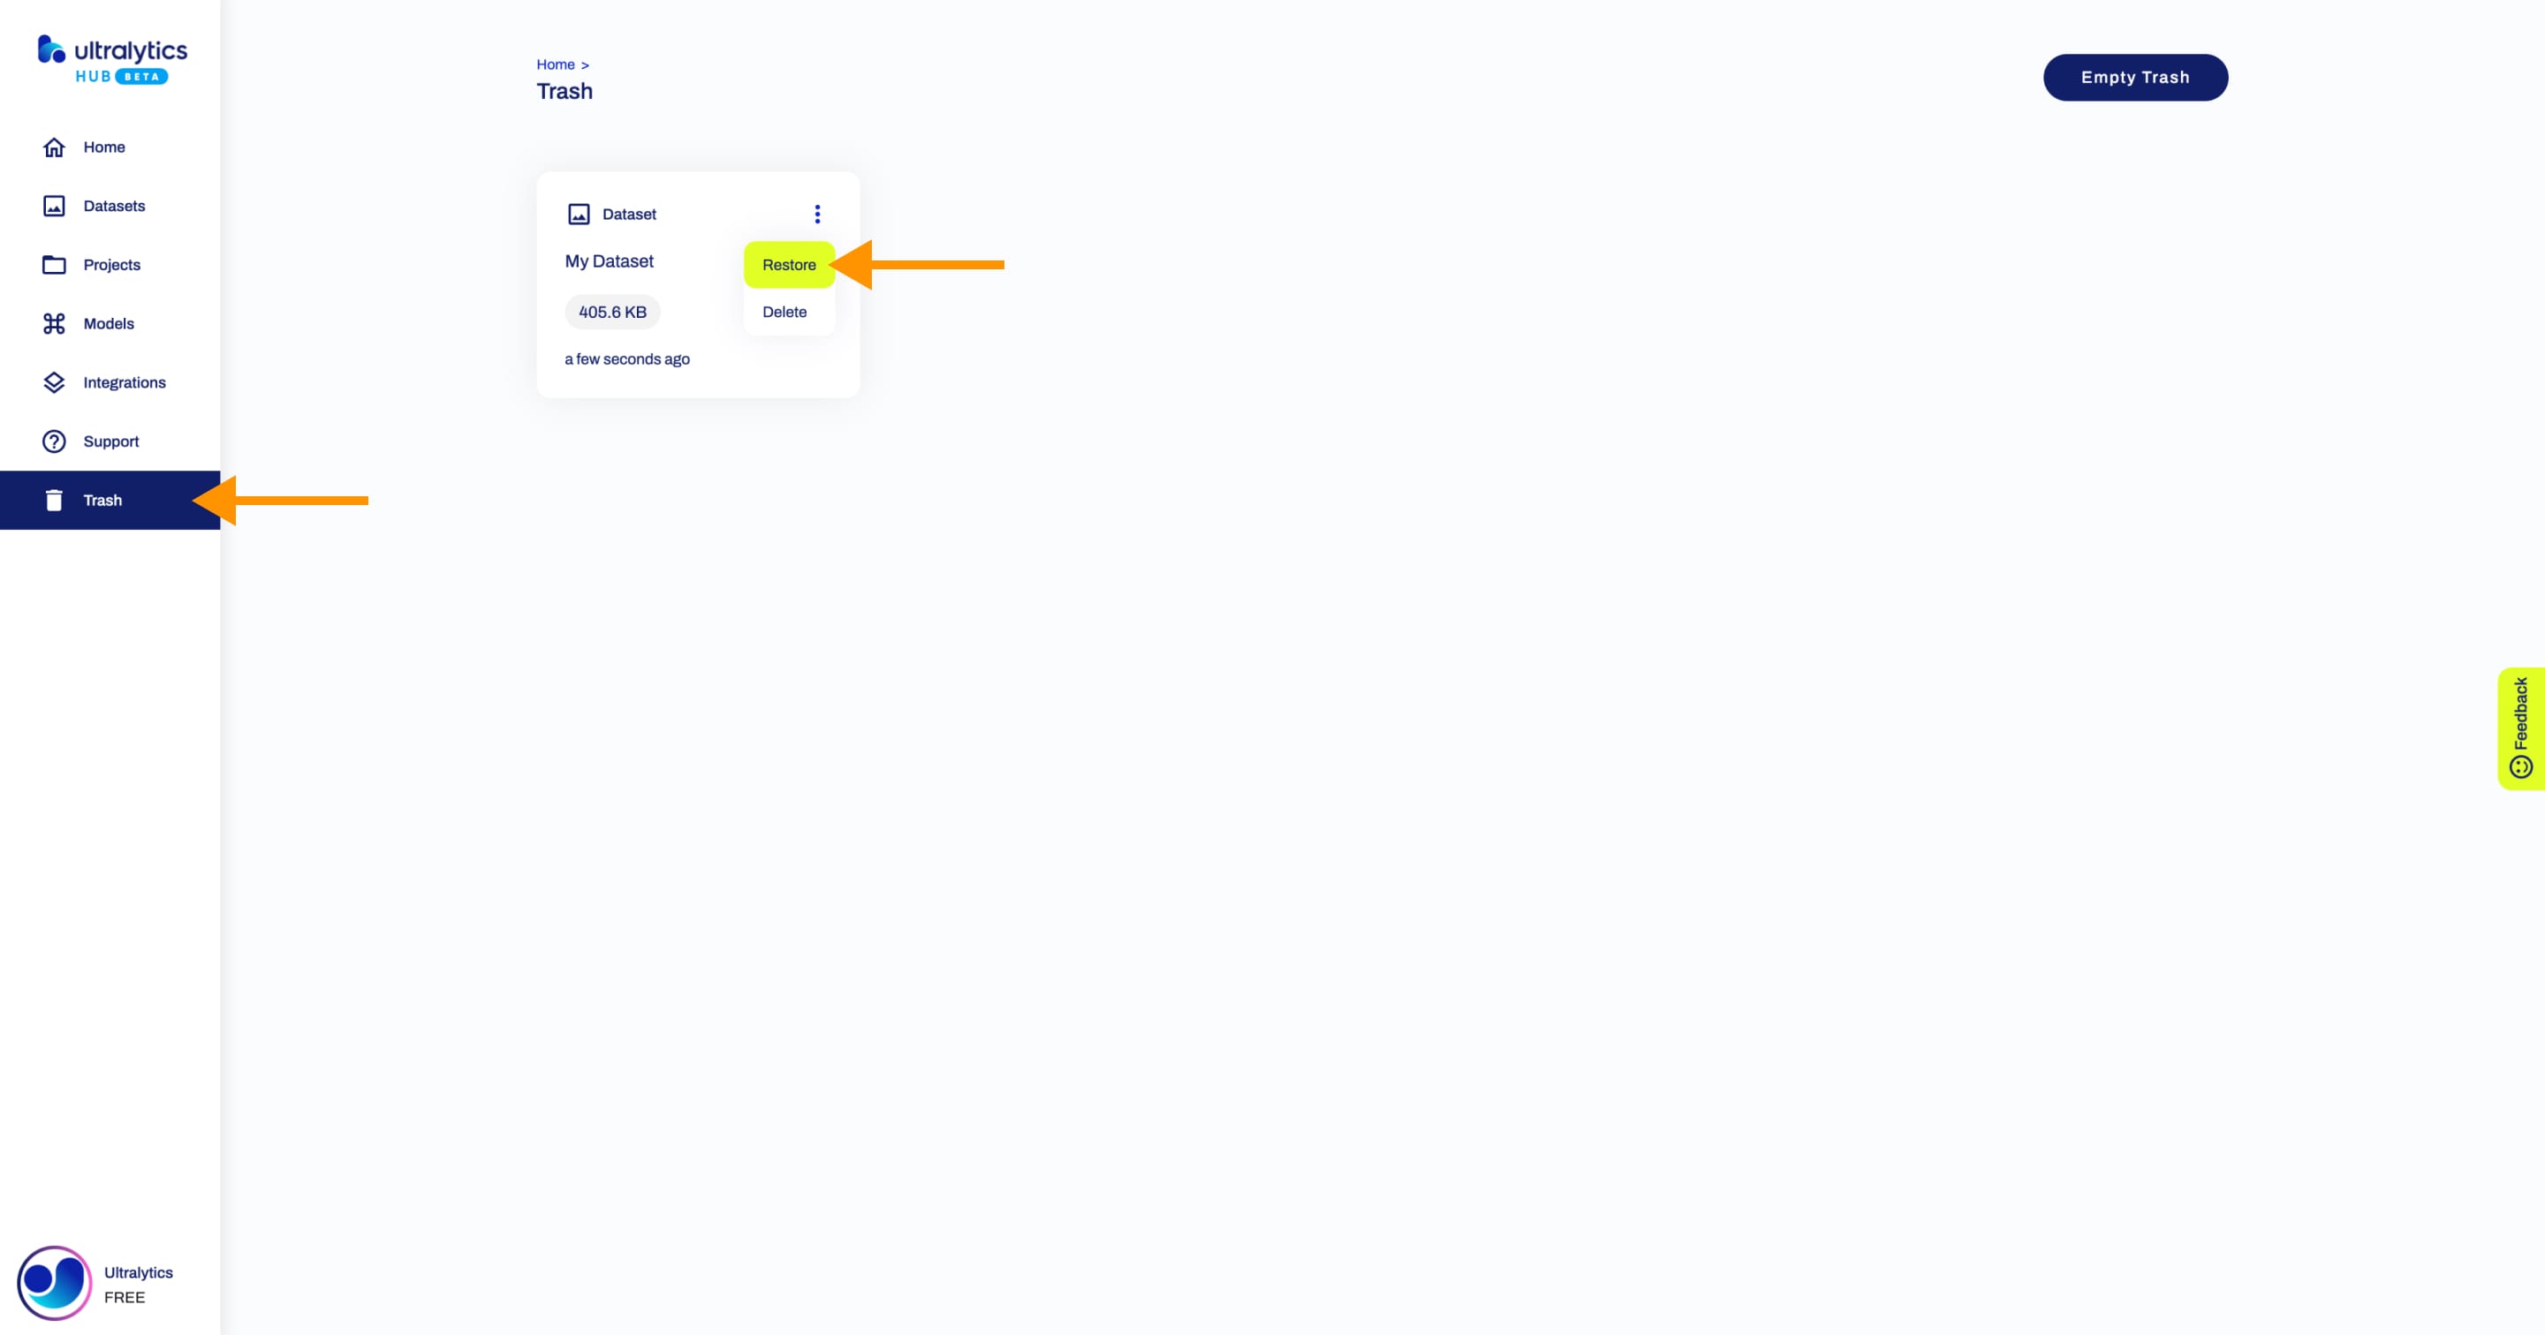Toggle the Feedback button on right side
Screen dimensions: 2545x1335
tap(2523, 725)
